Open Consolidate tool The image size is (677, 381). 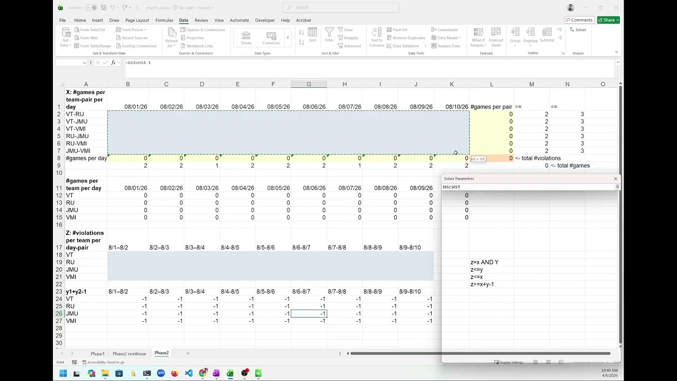(444, 30)
